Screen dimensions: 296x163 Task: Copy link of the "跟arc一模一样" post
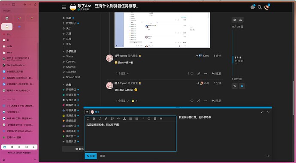click(x=199, y=74)
